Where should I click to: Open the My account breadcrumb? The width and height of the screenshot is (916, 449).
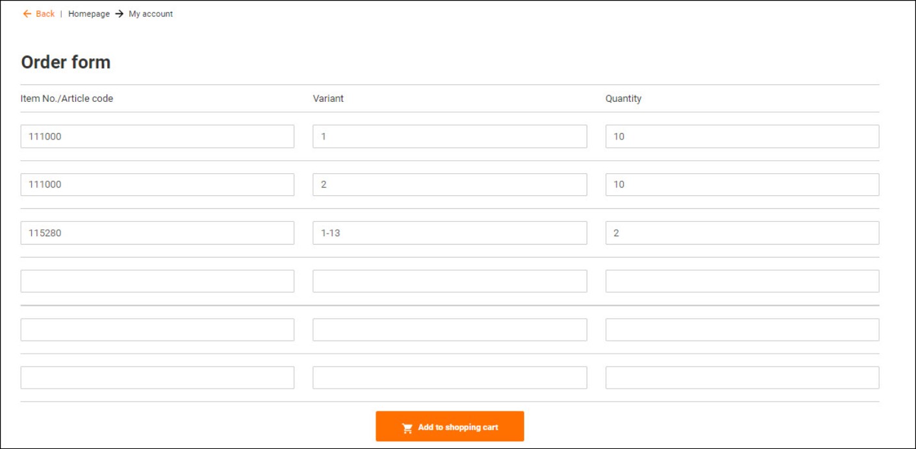pos(151,14)
